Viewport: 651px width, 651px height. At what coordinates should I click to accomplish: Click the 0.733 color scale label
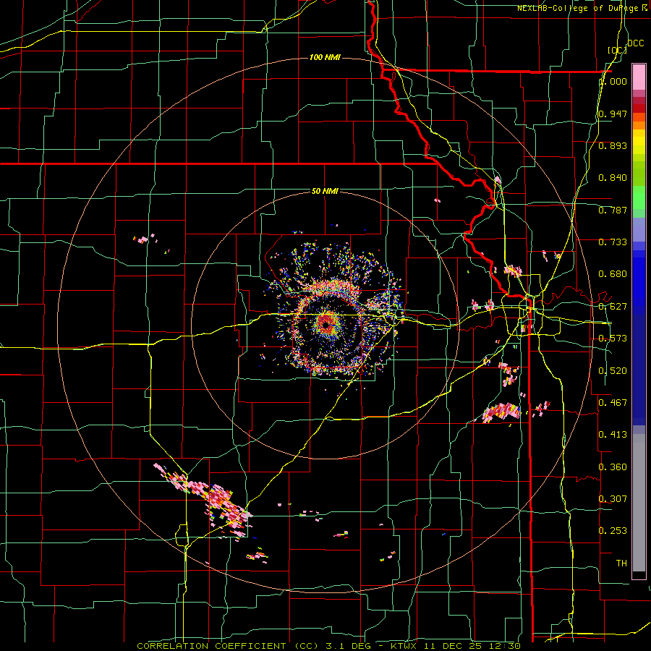pyautogui.click(x=613, y=242)
